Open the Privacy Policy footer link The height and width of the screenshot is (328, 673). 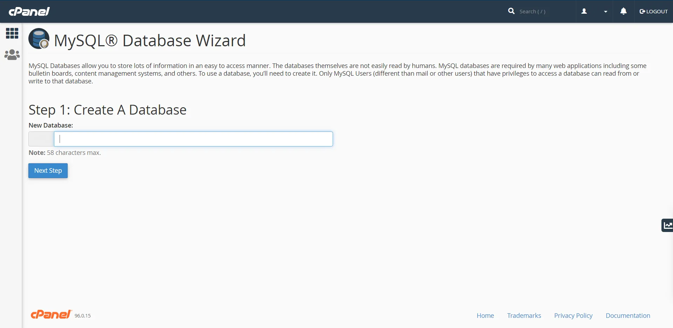coord(573,316)
